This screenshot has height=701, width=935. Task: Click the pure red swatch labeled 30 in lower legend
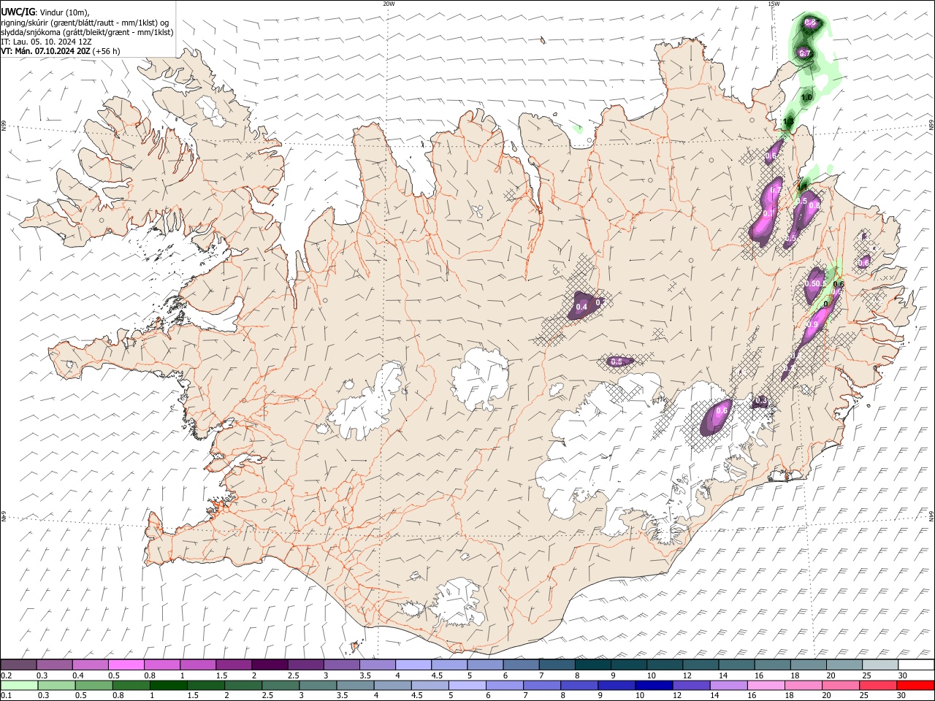(915, 685)
